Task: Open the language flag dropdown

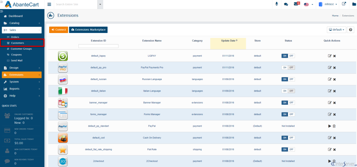Action: (x=309, y=4)
